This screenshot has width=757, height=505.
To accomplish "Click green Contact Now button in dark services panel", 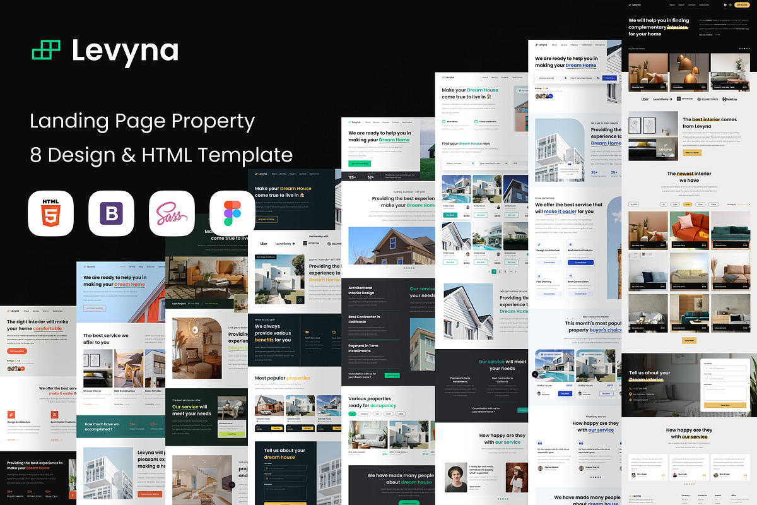I will [x=392, y=375].
